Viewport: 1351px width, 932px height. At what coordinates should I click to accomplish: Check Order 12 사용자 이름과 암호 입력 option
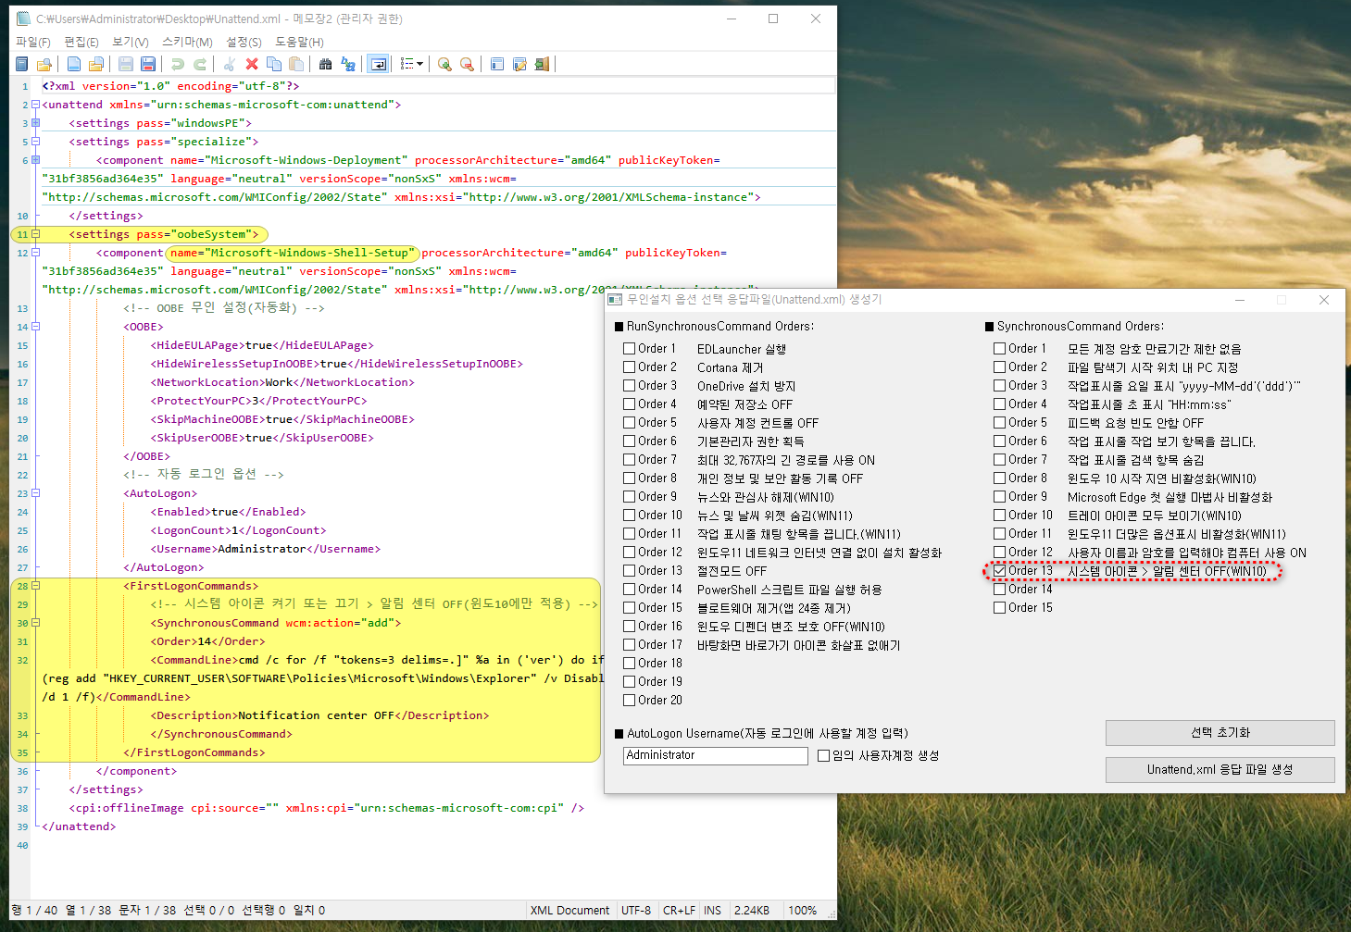(x=999, y=553)
